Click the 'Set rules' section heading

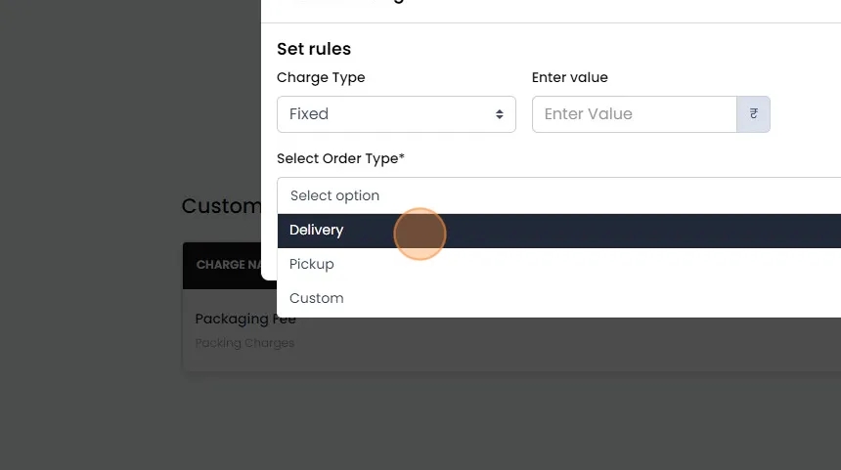coord(314,49)
